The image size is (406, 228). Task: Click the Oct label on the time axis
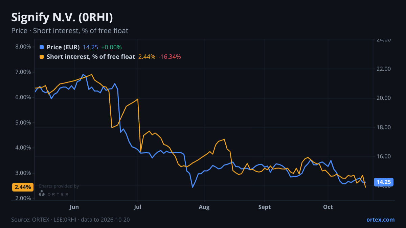pyautogui.click(x=328, y=207)
